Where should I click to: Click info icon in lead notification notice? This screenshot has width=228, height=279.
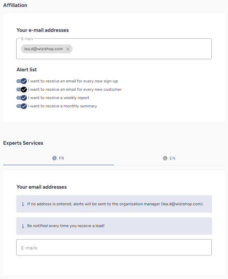pos(23,226)
